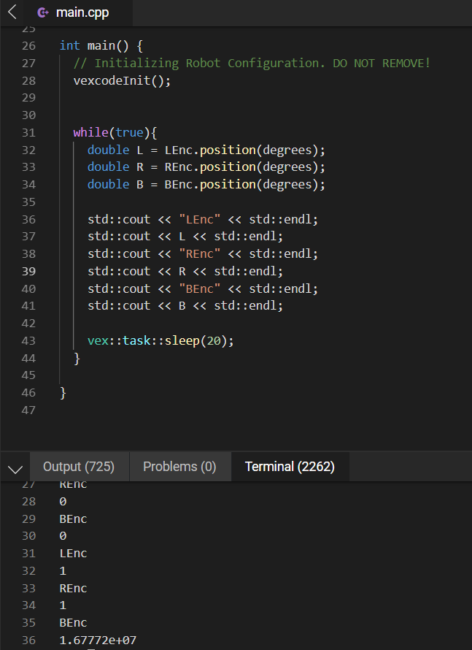Click the 'double L = LEnc.position' line
Screen dimensions: 472x650
(206, 150)
